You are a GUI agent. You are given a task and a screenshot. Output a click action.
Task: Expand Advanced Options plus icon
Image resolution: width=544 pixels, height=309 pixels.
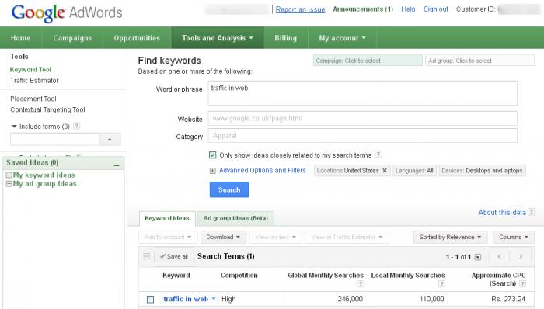tap(213, 171)
